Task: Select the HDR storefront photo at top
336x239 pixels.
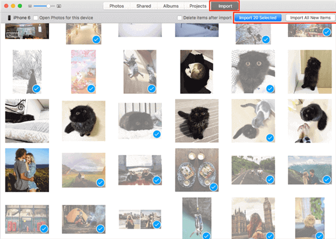Action: (27, 32)
